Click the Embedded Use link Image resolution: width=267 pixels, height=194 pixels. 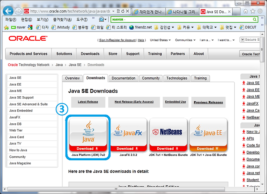point(175,102)
